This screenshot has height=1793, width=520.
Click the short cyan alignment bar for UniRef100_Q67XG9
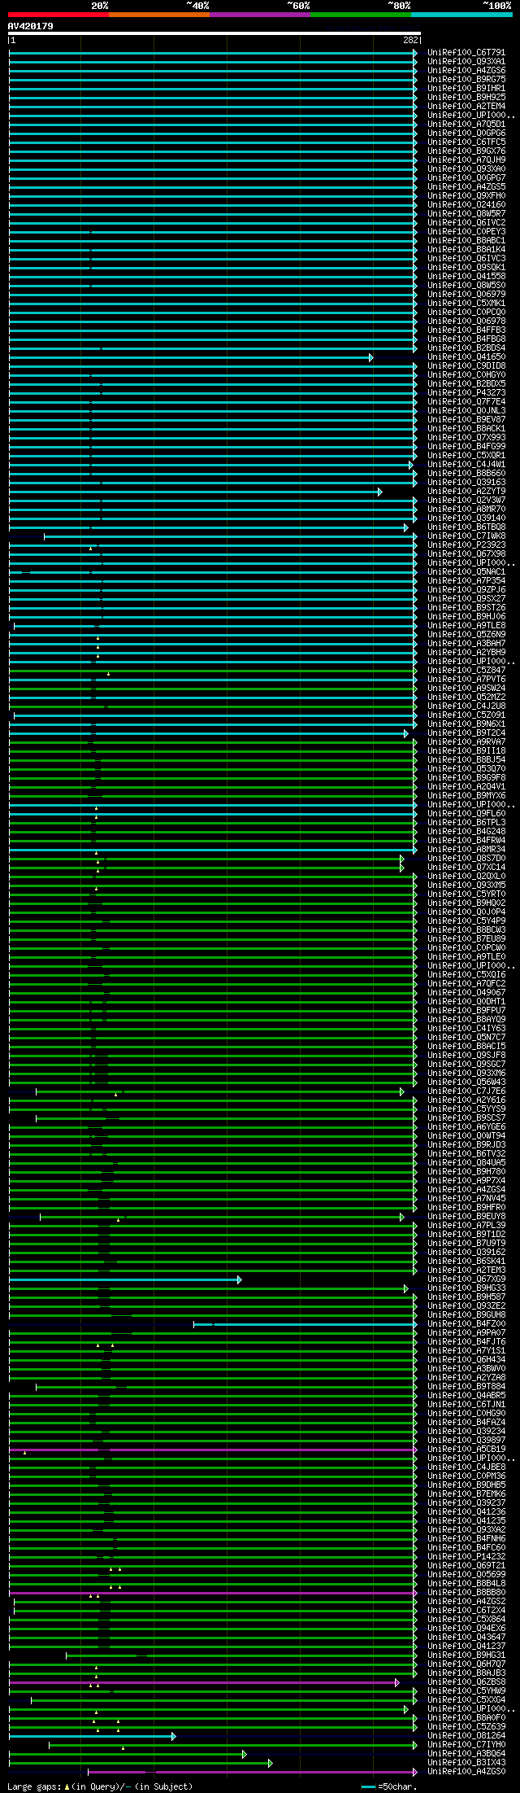[124, 1279]
